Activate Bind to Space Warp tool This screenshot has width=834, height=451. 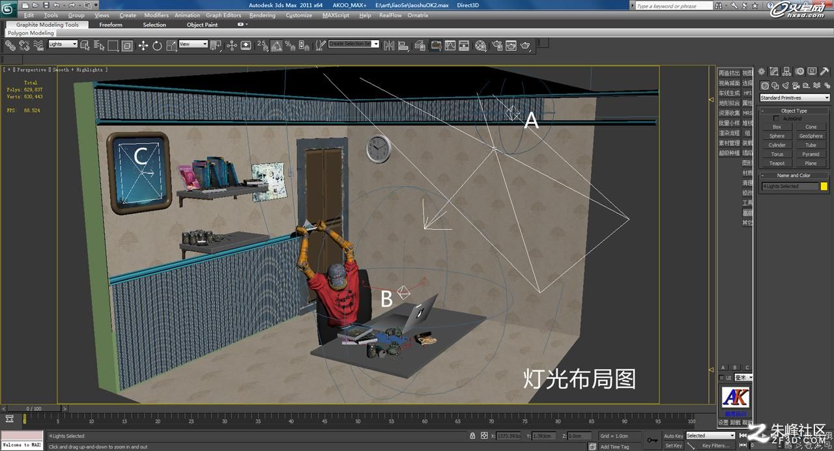click(38, 46)
